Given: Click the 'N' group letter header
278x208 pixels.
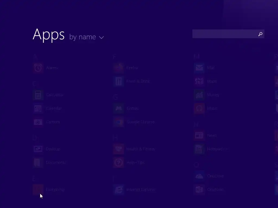Looking at the screenshot, I should coord(196,124).
